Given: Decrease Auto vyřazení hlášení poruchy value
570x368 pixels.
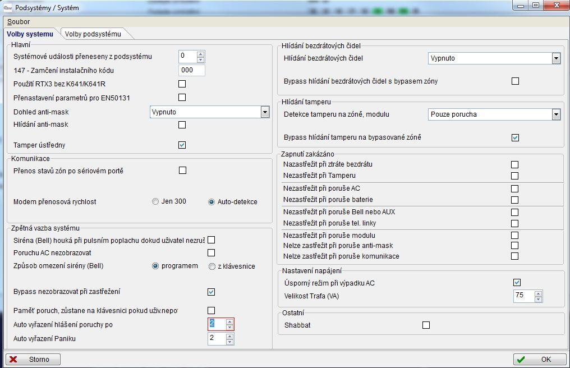Looking at the screenshot, I should click(x=229, y=328).
